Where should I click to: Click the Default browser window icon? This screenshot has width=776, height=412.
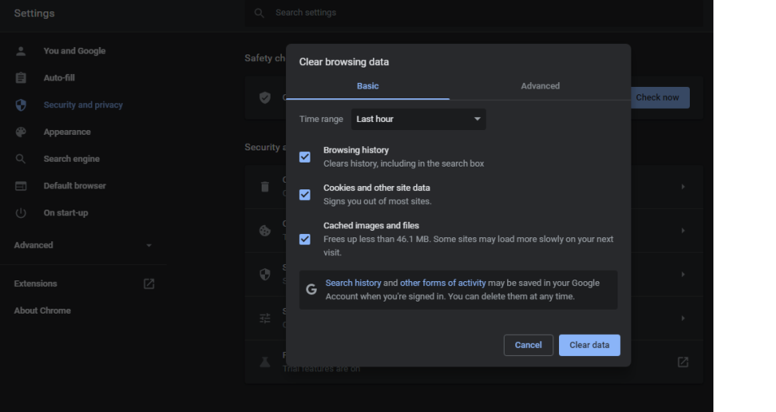pos(21,186)
